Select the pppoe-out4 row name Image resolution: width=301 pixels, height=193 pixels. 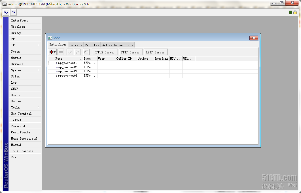point(68,76)
